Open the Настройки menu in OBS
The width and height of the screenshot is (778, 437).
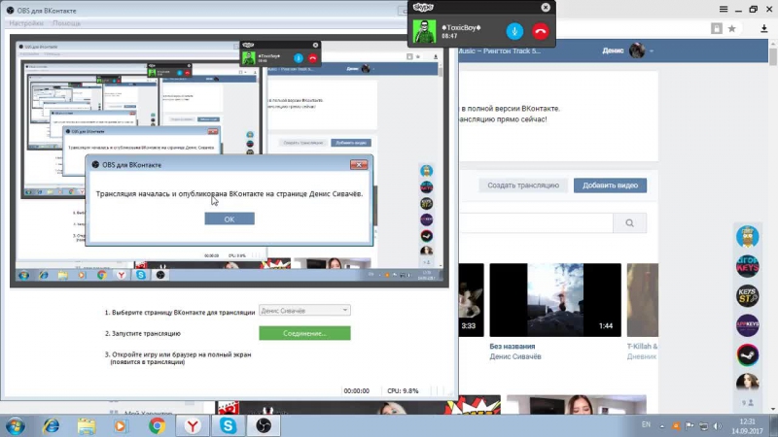click(x=26, y=23)
